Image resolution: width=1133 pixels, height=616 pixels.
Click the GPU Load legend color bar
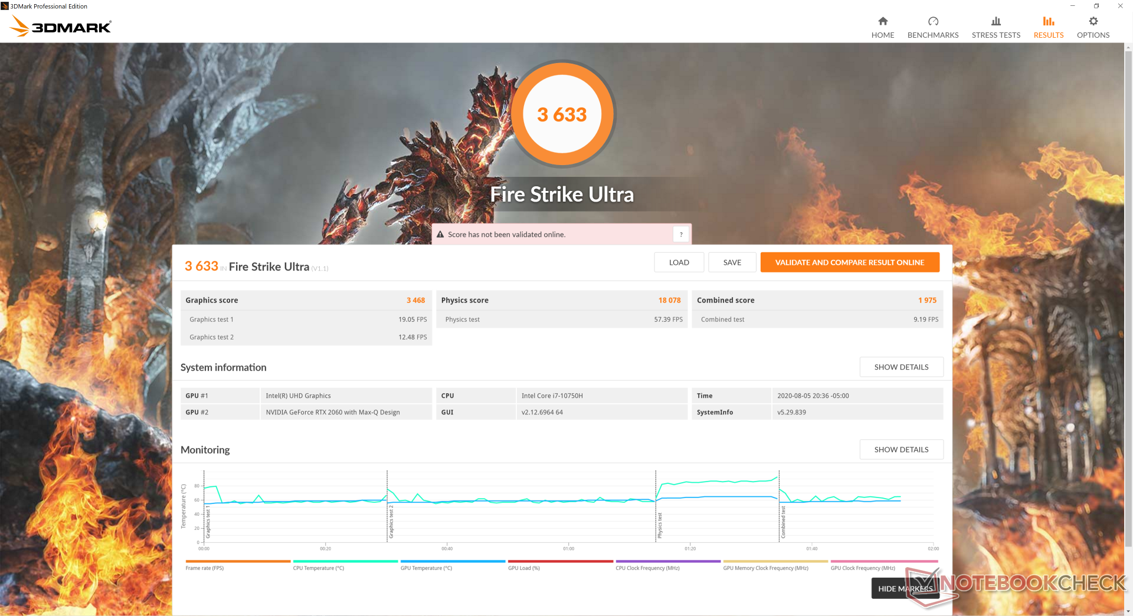click(560, 561)
